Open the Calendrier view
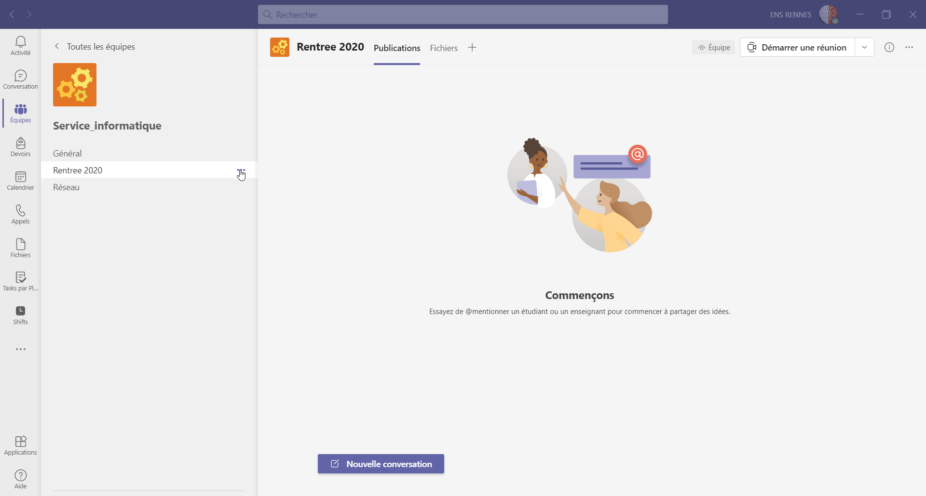 (x=20, y=181)
